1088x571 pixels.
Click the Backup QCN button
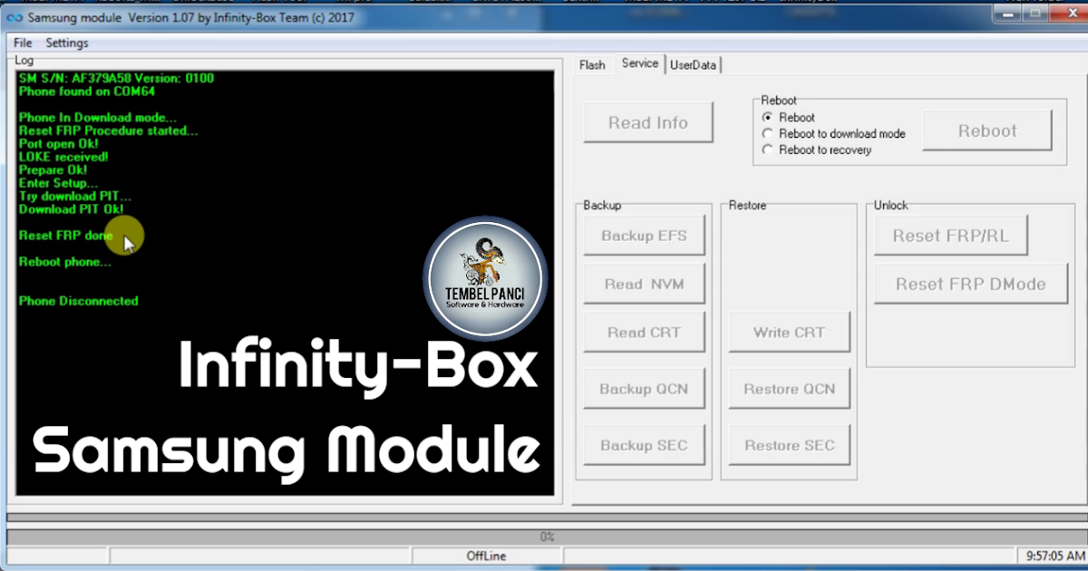coord(645,389)
